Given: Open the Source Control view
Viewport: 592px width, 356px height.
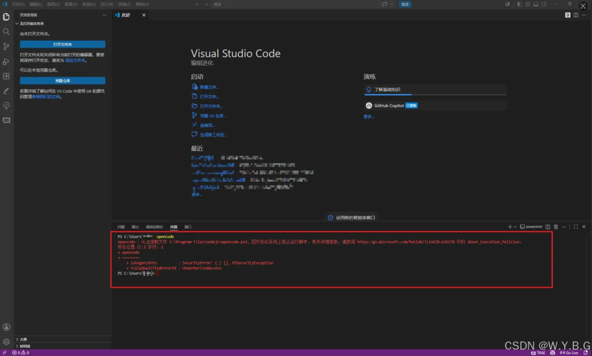Looking at the screenshot, I should coord(7,47).
